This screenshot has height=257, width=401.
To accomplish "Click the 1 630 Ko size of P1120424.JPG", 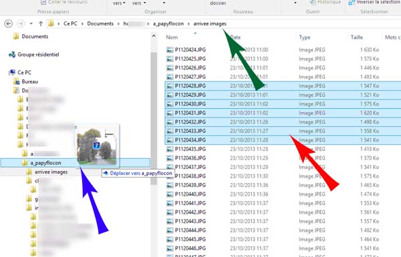I will pyautogui.click(x=370, y=50).
